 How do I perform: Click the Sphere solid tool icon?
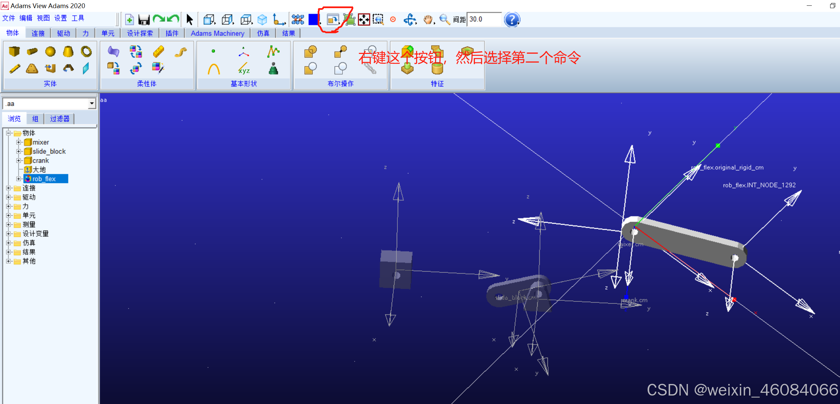point(50,52)
